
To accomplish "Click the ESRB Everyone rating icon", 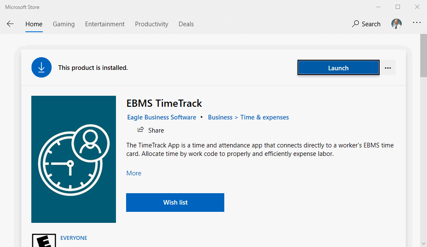I will pyautogui.click(x=44, y=241).
